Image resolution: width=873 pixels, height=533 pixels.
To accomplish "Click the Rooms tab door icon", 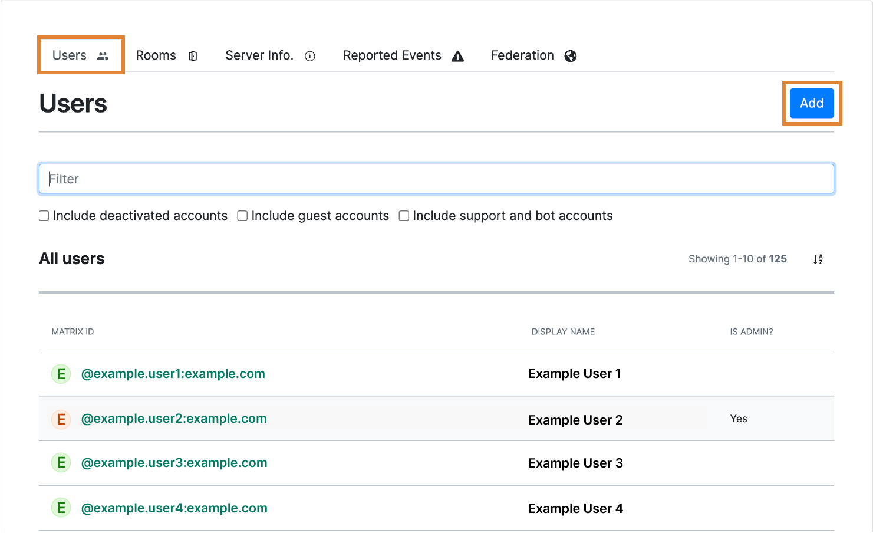I will (193, 56).
